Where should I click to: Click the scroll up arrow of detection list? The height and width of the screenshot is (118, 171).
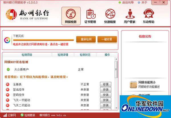click(116, 59)
